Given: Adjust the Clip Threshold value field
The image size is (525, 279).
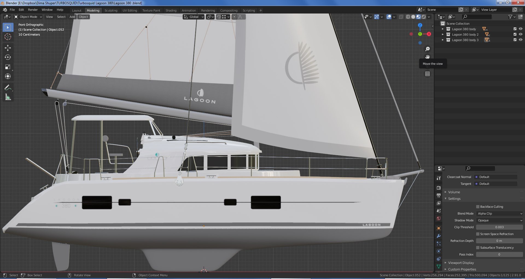Looking at the screenshot, I should 500,227.
